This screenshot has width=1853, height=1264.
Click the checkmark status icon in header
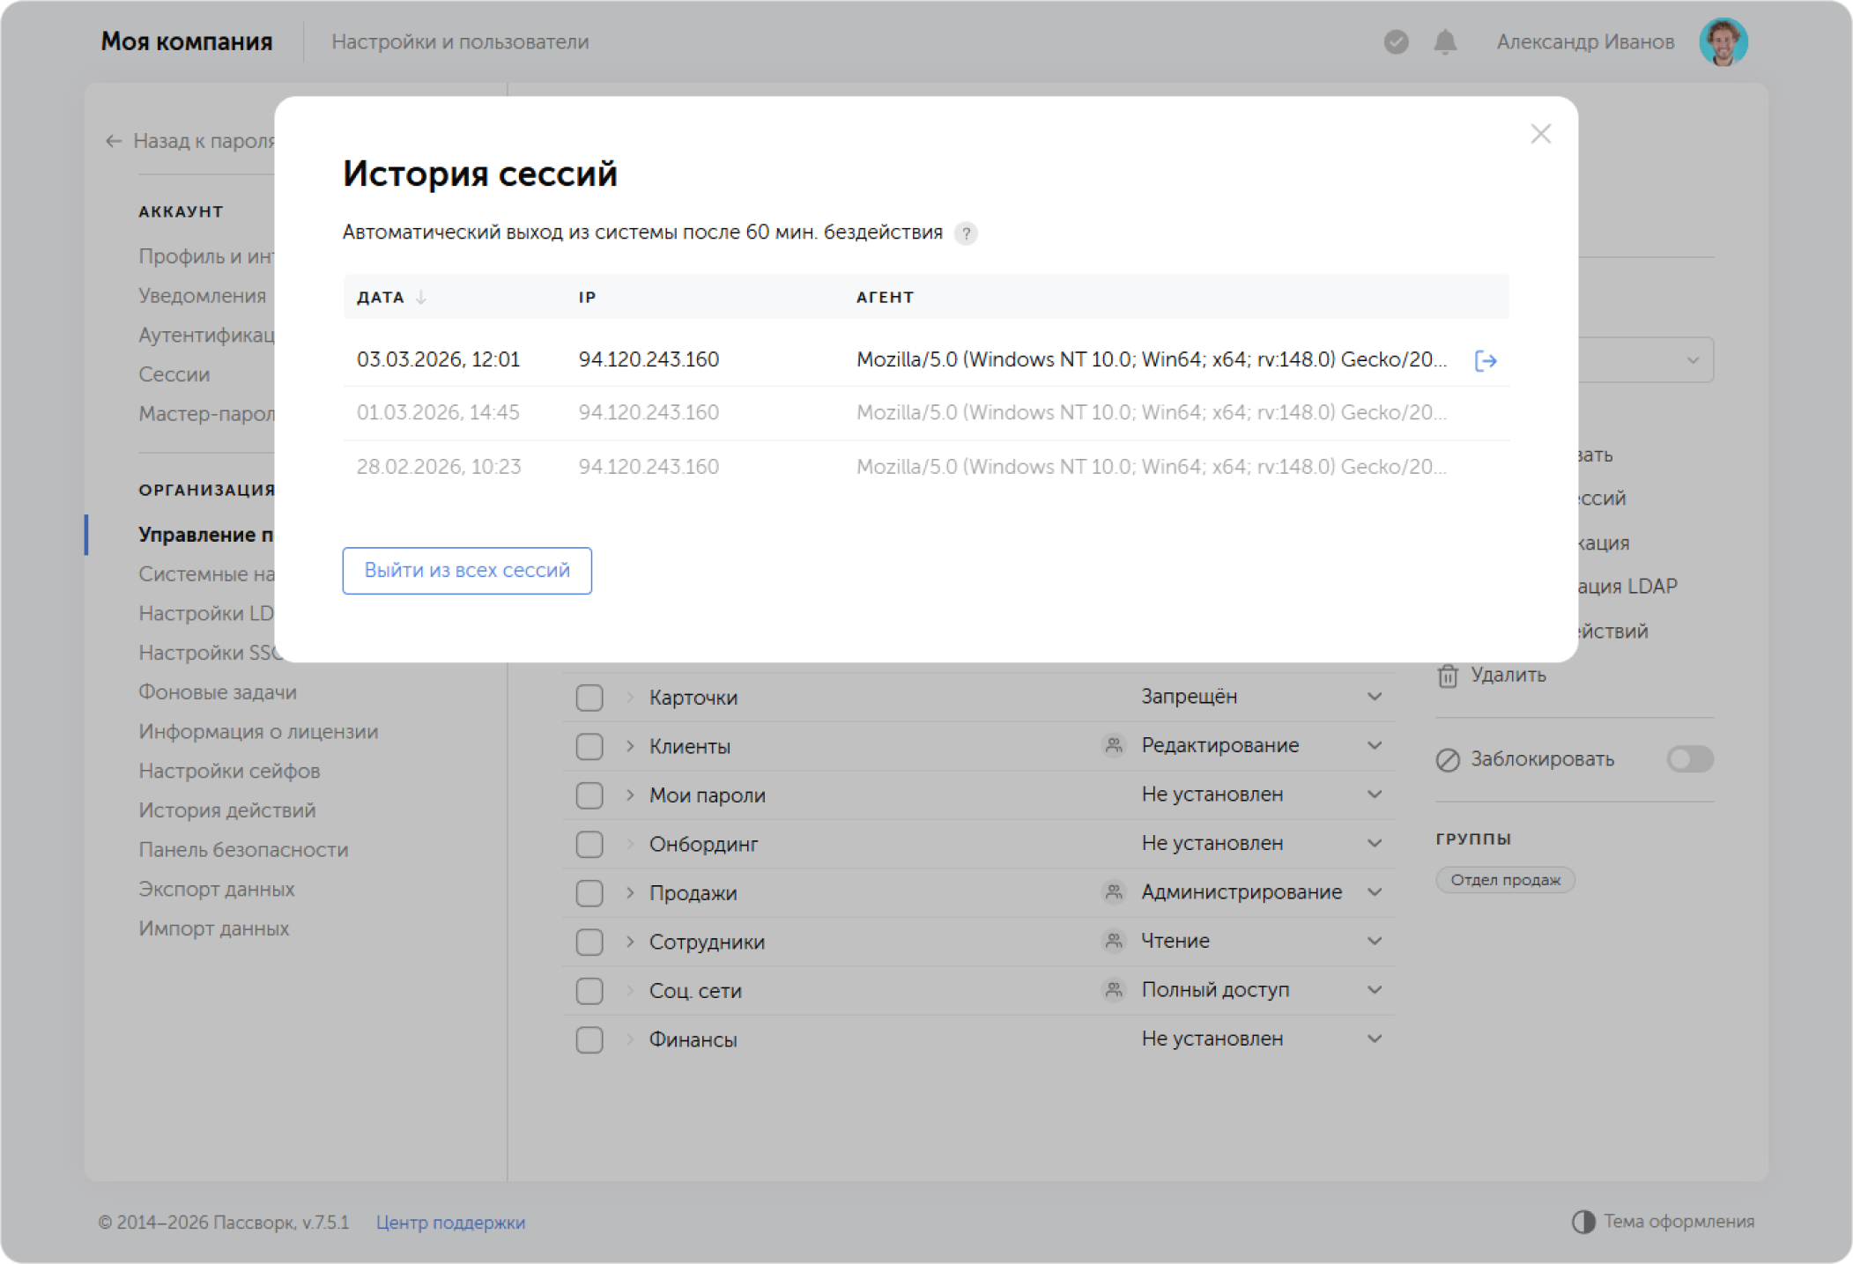click(1396, 41)
